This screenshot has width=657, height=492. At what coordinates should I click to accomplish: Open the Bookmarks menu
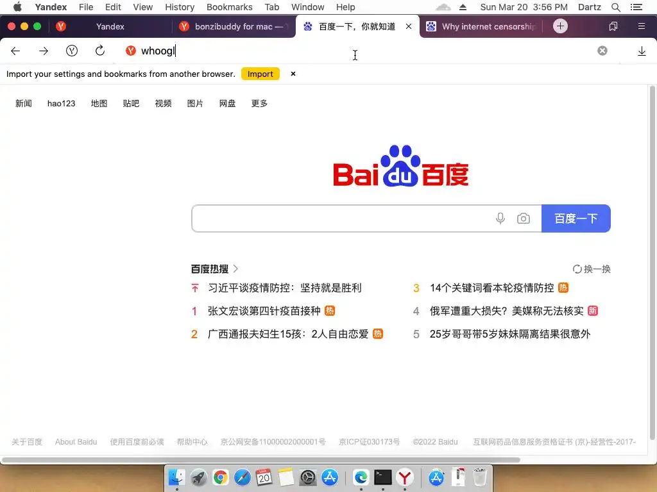click(230, 7)
